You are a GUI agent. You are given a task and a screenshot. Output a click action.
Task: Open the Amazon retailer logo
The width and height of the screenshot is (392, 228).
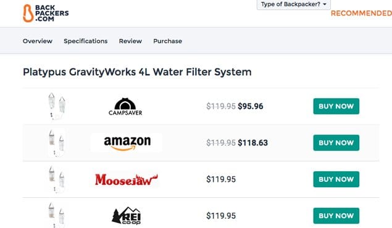[127, 143]
